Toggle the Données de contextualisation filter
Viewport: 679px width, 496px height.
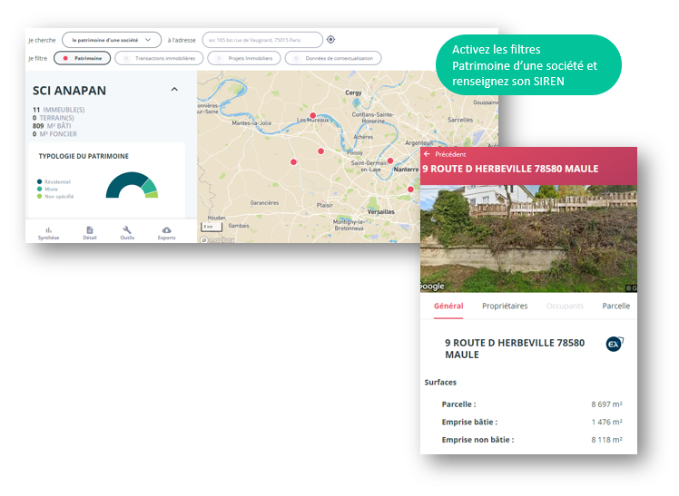[333, 58]
